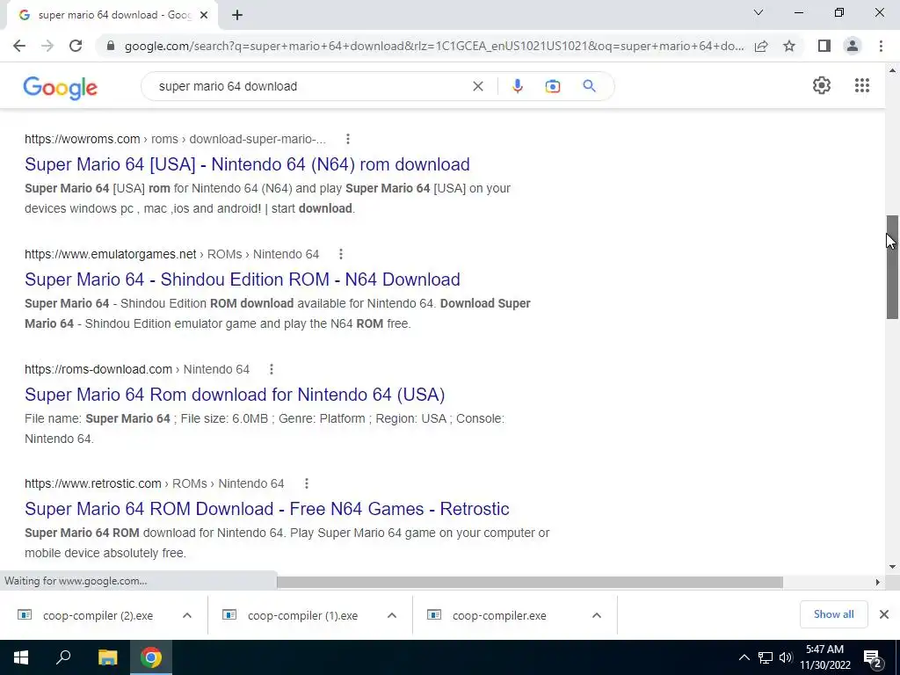Image resolution: width=900 pixels, height=675 pixels.
Task: Click into the Google search text field
Action: [x=310, y=86]
